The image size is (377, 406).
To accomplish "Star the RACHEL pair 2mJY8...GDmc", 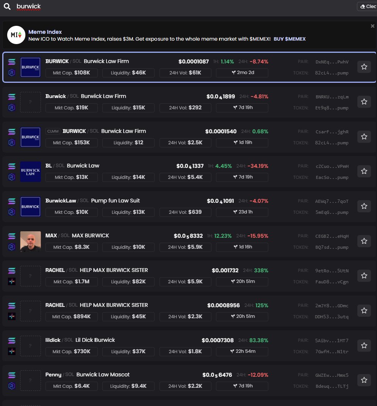I will 364,310.
